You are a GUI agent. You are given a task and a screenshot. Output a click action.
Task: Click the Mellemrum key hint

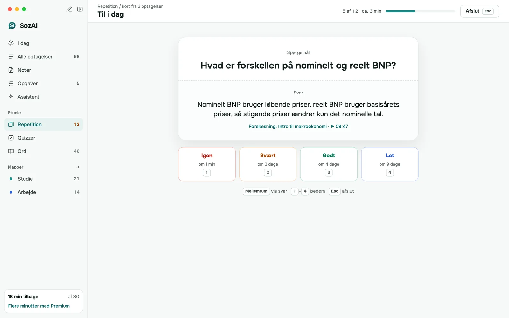tap(256, 191)
